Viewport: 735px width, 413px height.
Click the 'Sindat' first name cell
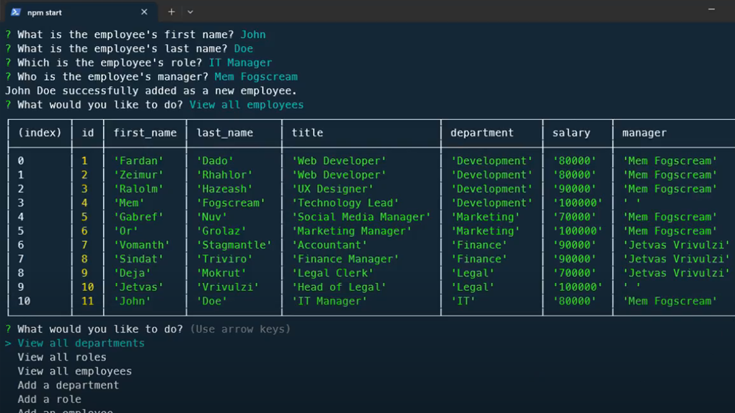[138, 259]
